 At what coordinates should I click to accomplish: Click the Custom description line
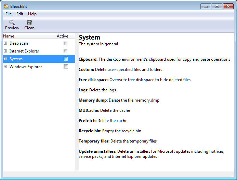pos(120,70)
